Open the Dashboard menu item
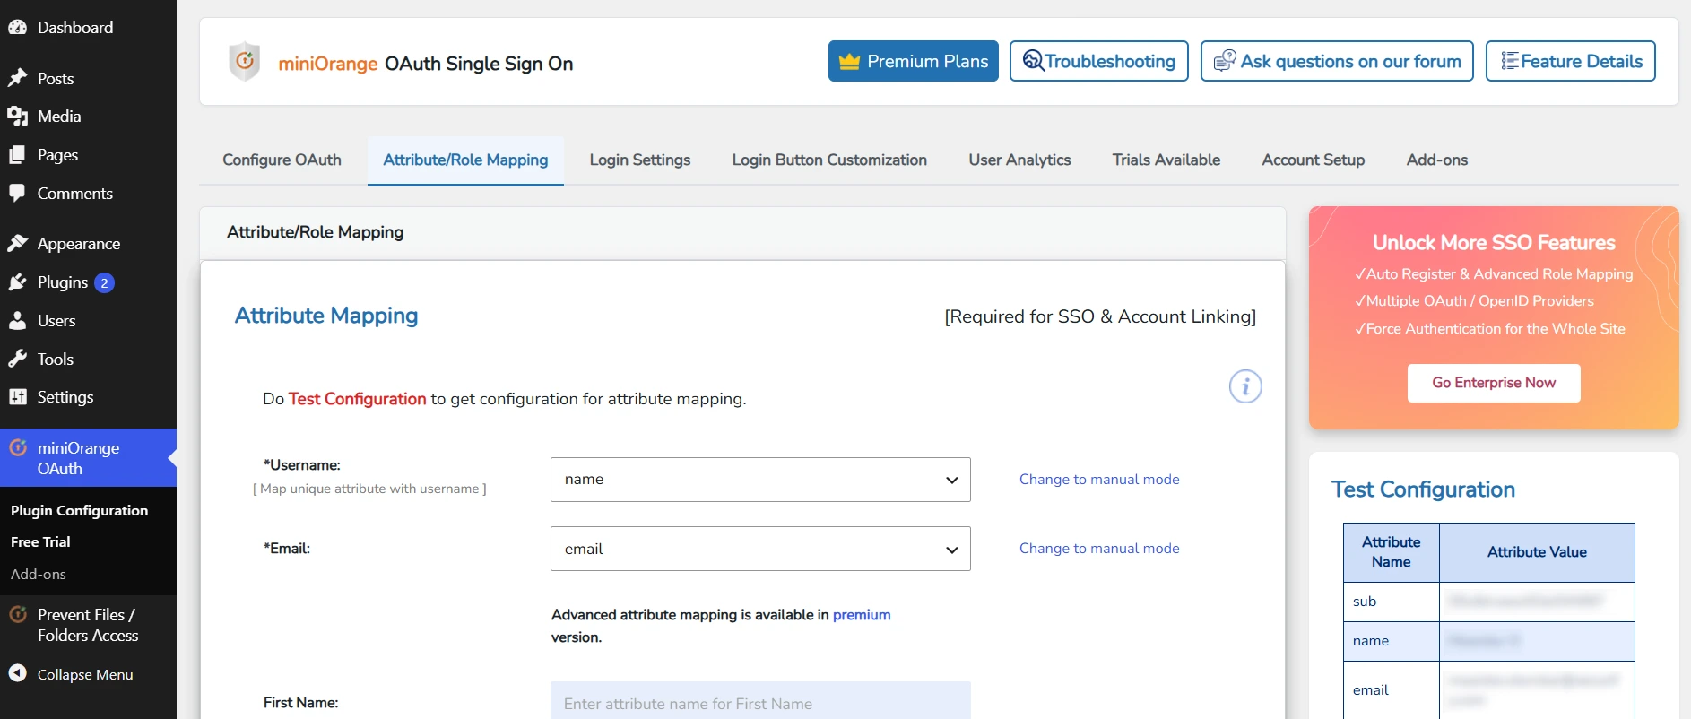Screen dimensions: 1691x719 point(88,27)
